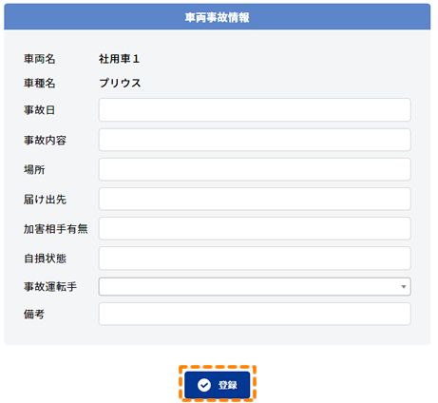Image resolution: width=438 pixels, height=403 pixels.
Task: Select the 届け出先 text field
Action: tap(255, 199)
